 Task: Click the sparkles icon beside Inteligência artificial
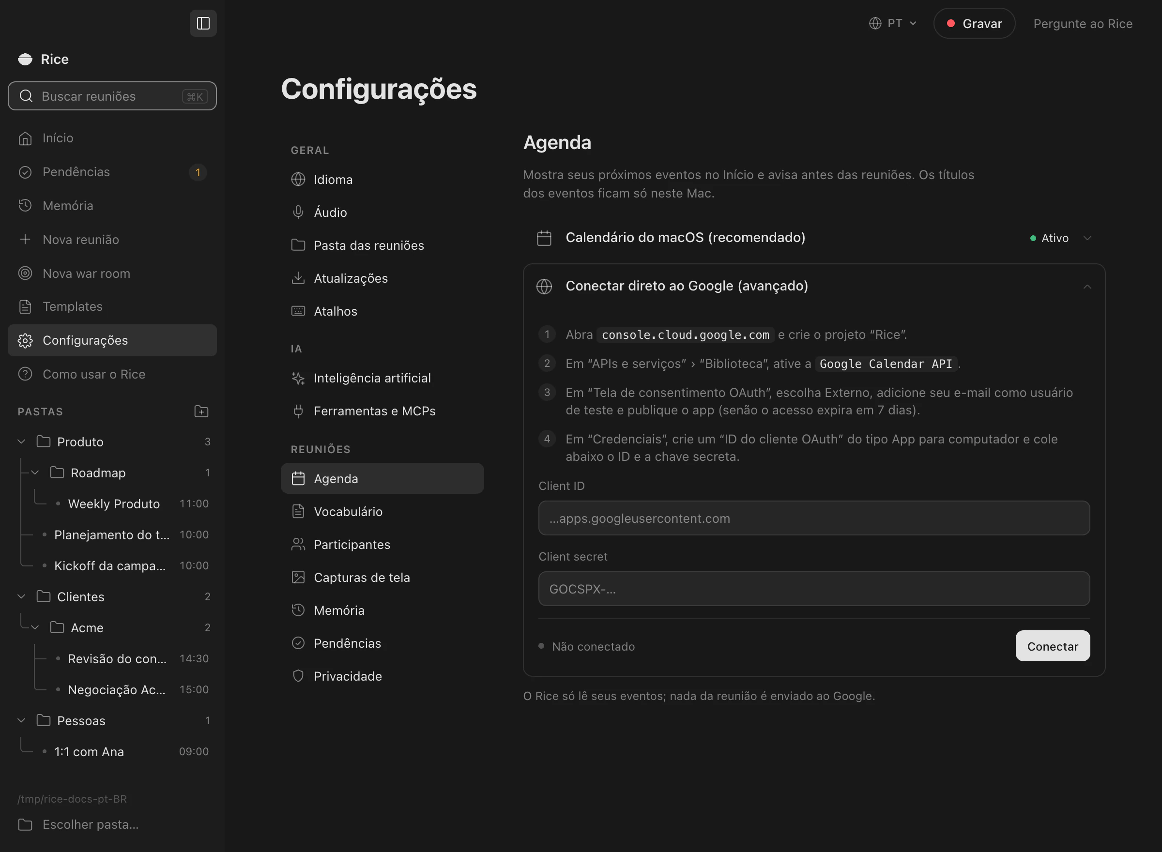298,378
